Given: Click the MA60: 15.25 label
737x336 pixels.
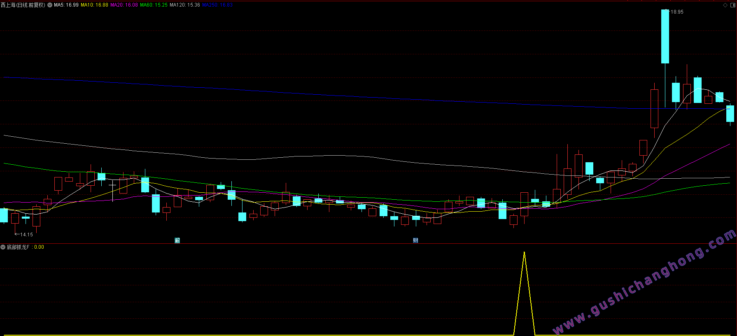Looking at the screenshot, I should tap(154, 5).
